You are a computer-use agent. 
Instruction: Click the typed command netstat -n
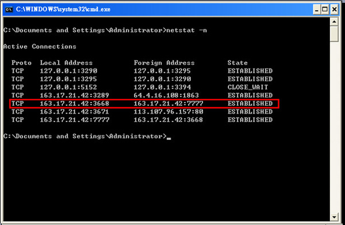tap(186, 30)
